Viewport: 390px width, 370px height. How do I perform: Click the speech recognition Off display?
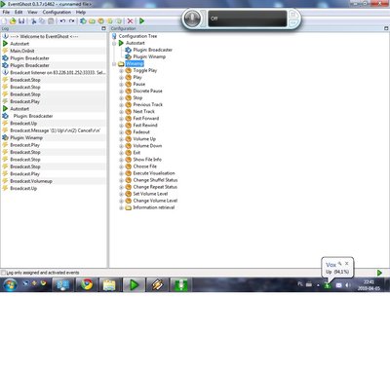click(248, 18)
